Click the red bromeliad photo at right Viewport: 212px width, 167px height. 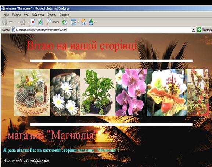[198, 93]
